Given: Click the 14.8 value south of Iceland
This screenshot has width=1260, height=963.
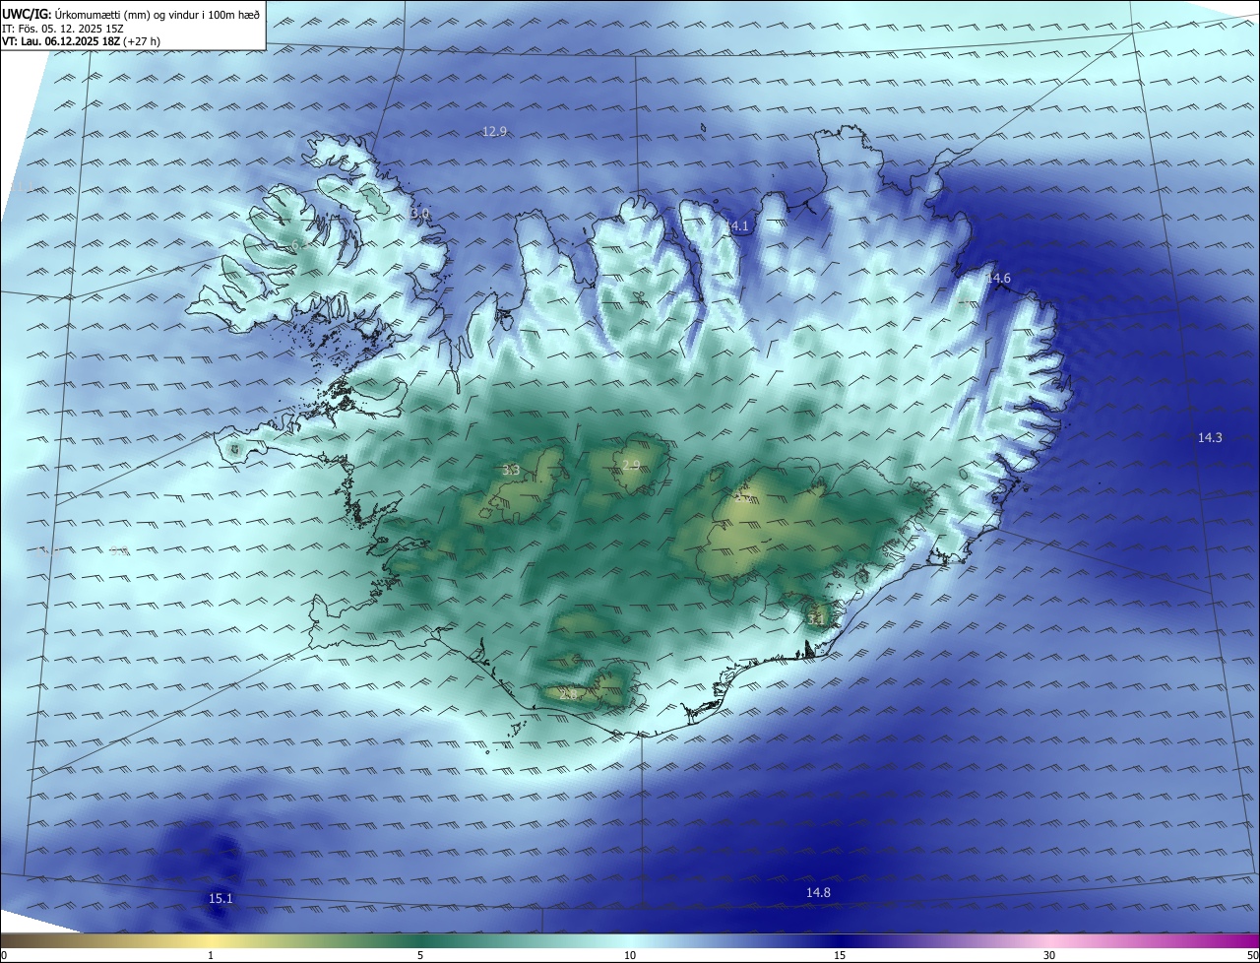Looking at the screenshot, I should coord(818,893).
